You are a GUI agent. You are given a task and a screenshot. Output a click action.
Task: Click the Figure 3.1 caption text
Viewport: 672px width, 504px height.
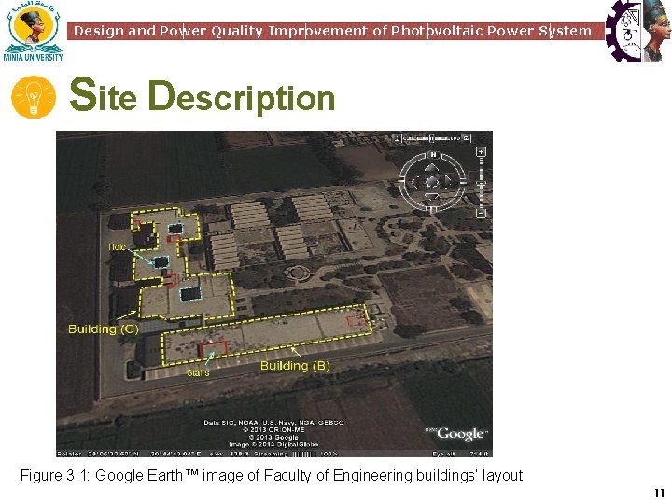tap(272, 476)
